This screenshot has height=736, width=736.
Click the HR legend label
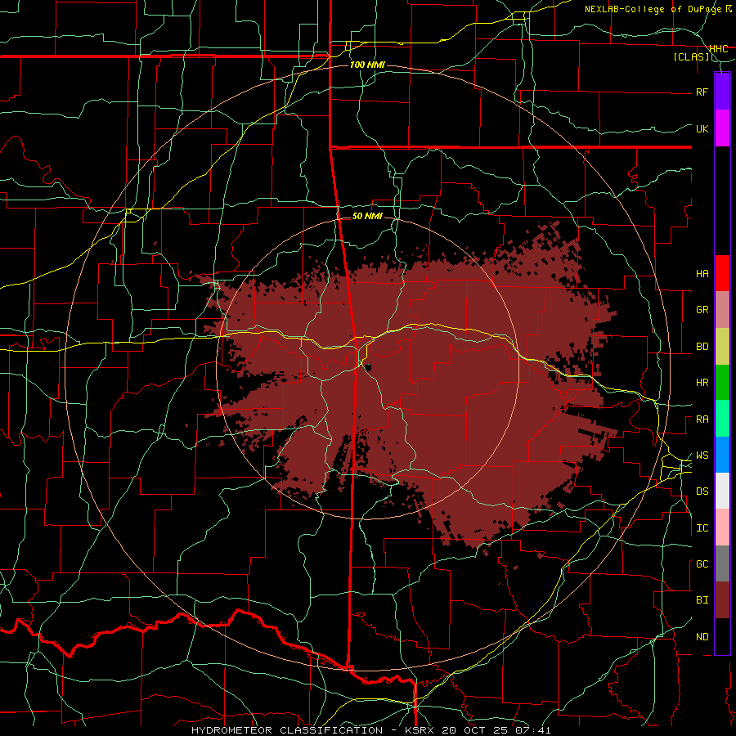(x=702, y=383)
